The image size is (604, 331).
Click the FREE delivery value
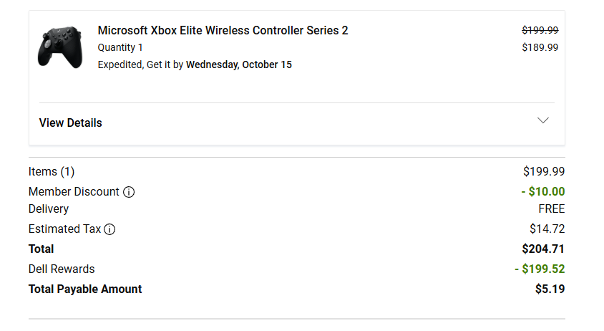coord(551,208)
